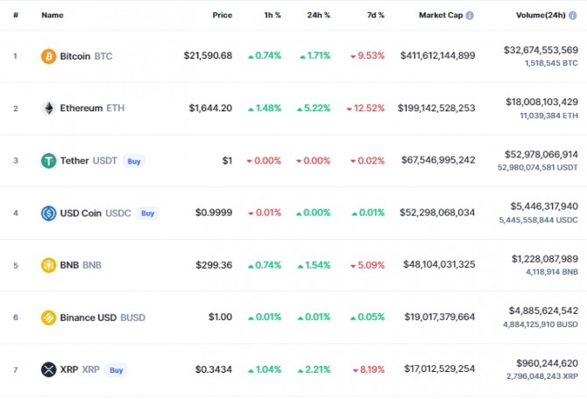Image resolution: width=587 pixels, height=399 pixels.
Task: Click Binance USD market cap $19,017,379,664
Action: tap(440, 317)
